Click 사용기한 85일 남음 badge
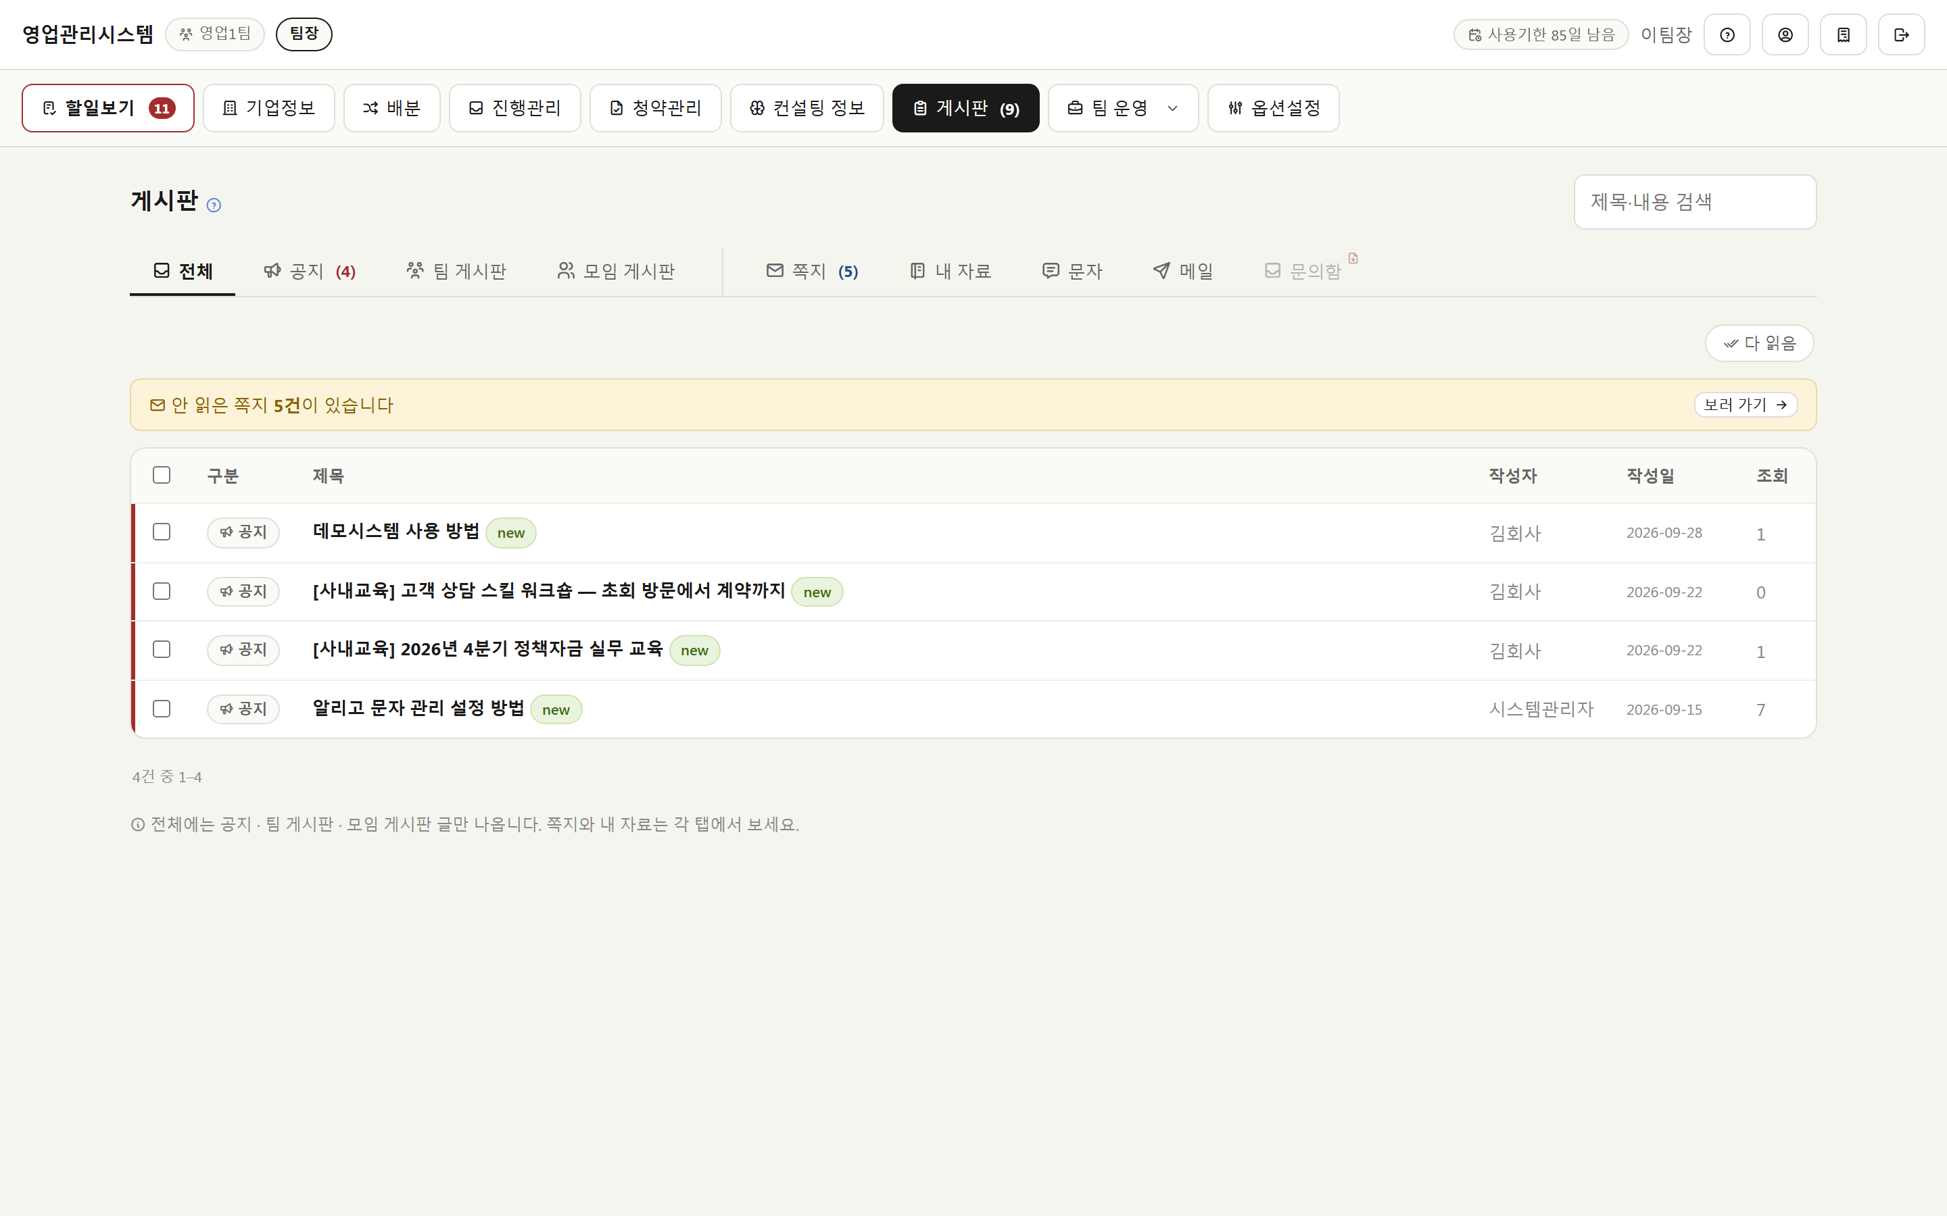 1541,34
